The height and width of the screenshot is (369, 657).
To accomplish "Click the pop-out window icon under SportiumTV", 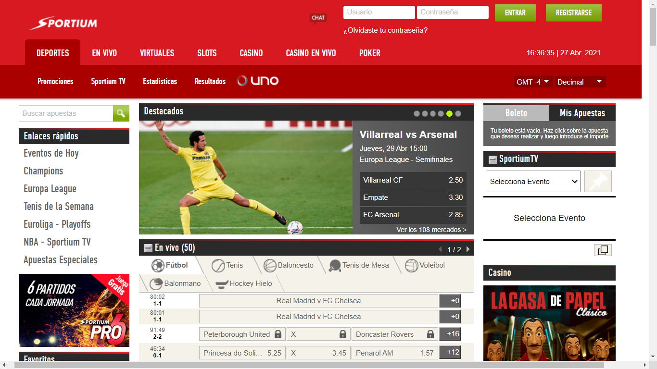I will coord(603,250).
